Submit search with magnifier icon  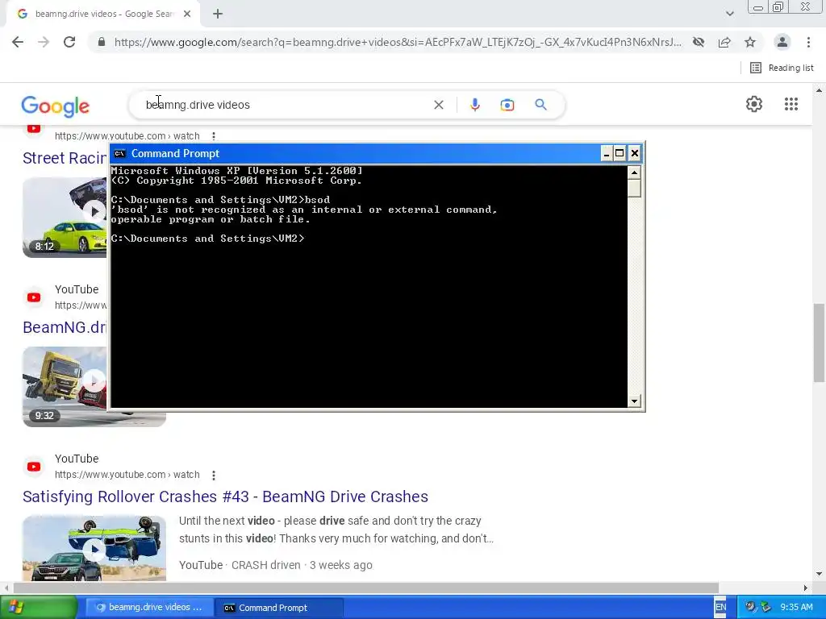540,105
